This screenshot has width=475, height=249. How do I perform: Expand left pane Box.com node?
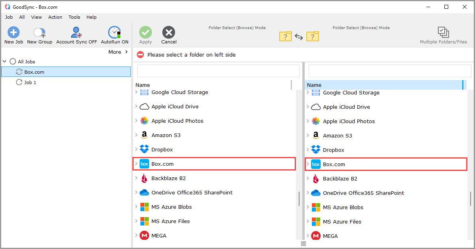click(x=136, y=164)
